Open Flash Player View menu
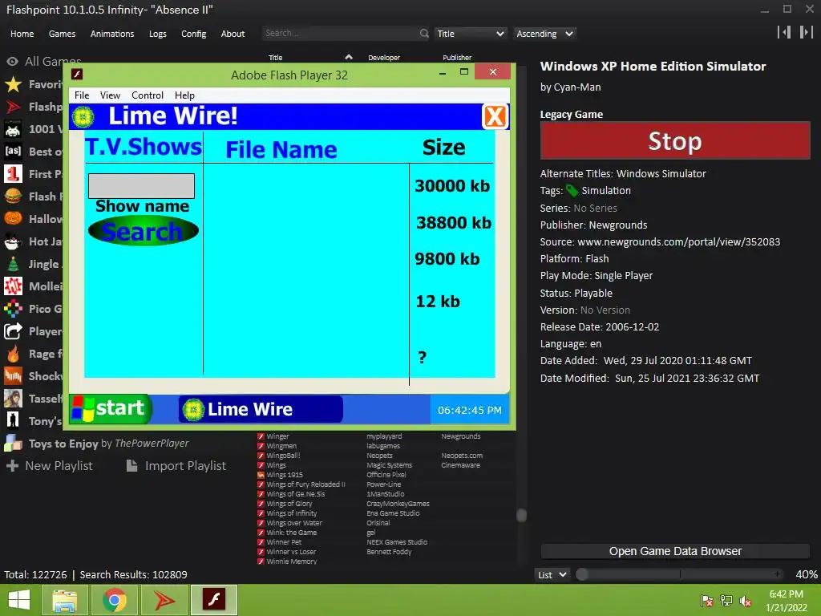The width and height of the screenshot is (821, 616). coord(110,95)
